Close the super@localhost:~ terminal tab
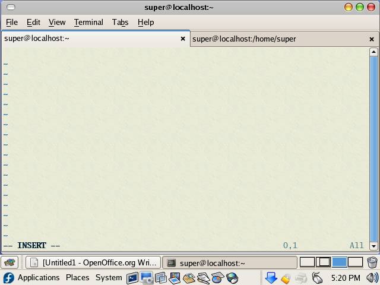Viewport: 380px width, 285px height. pos(183,39)
